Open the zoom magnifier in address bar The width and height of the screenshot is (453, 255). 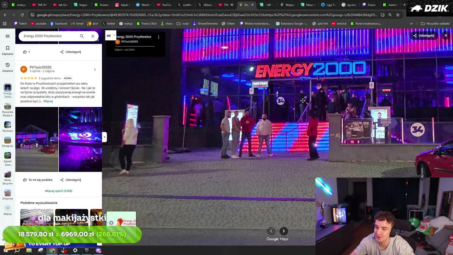tap(390, 15)
